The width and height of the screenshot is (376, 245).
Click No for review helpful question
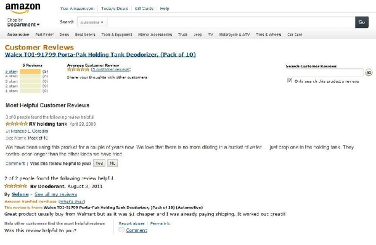pos(112,164)
